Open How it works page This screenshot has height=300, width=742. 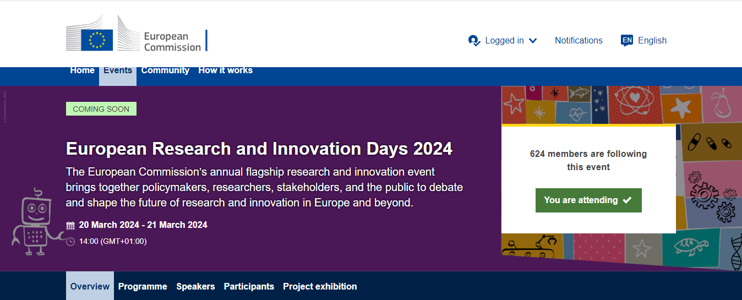[x=225, y=70]
